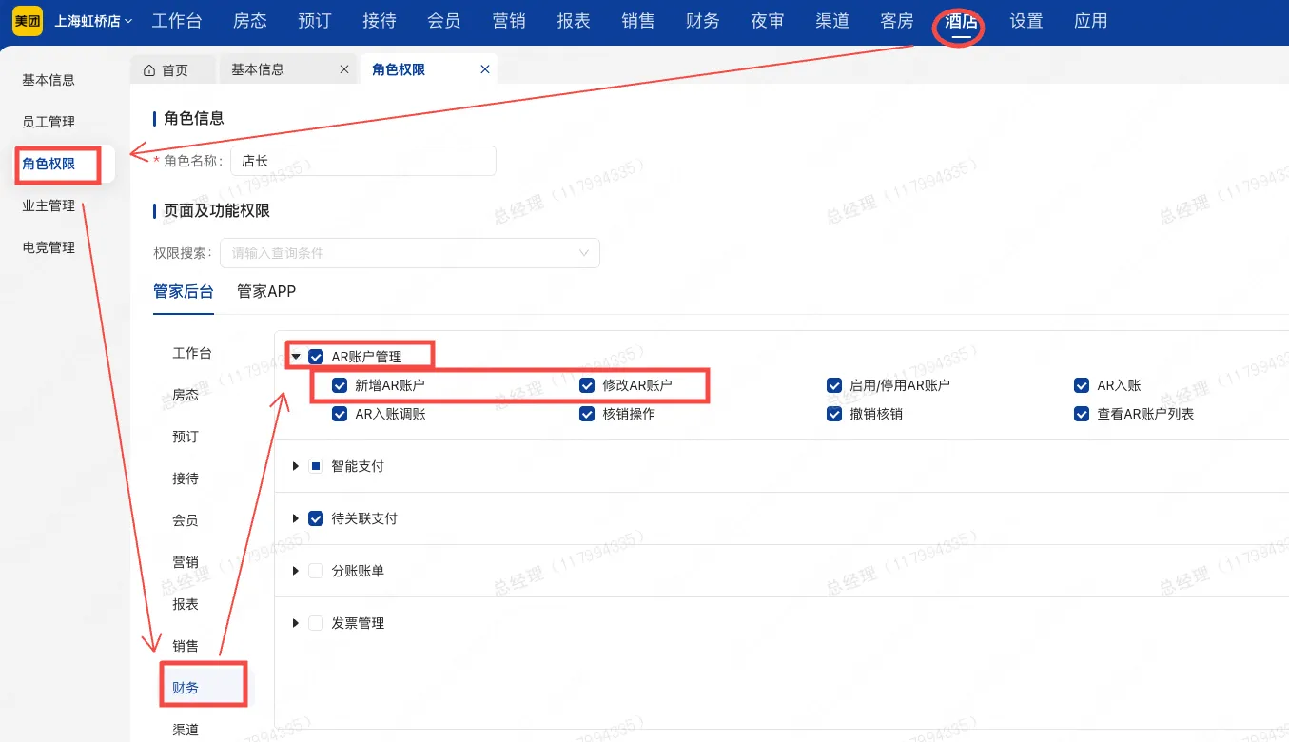Expand the 分账账单 permission section
Screen dimensions: 1289x742
(295, 571)
